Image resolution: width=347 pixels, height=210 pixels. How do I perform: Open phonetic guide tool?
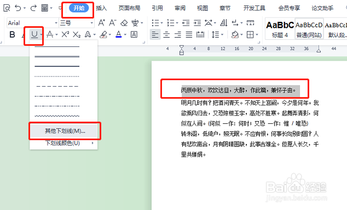point(135,23)
